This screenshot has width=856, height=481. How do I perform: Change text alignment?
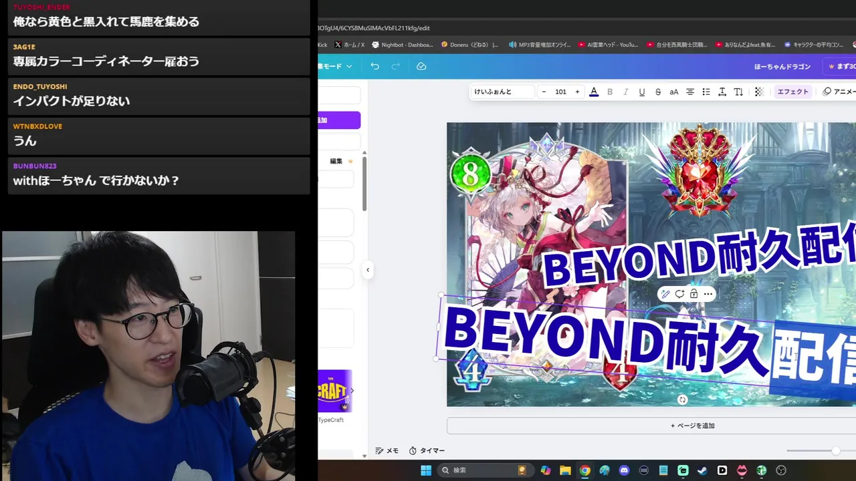[690, 92]
